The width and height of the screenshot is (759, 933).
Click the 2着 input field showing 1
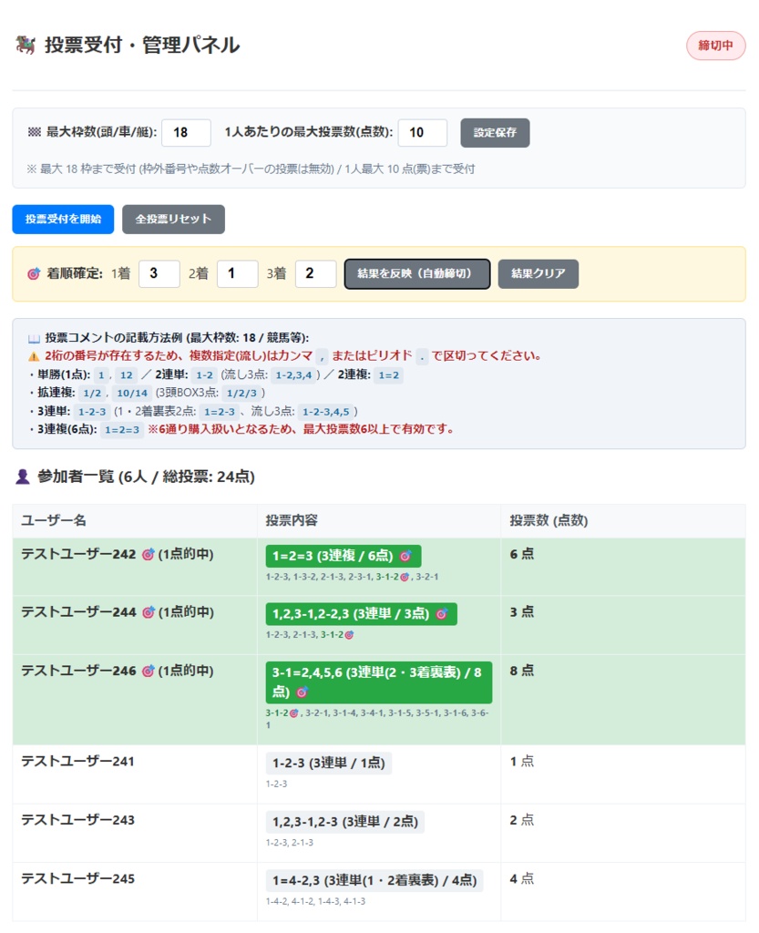(237, 273)
